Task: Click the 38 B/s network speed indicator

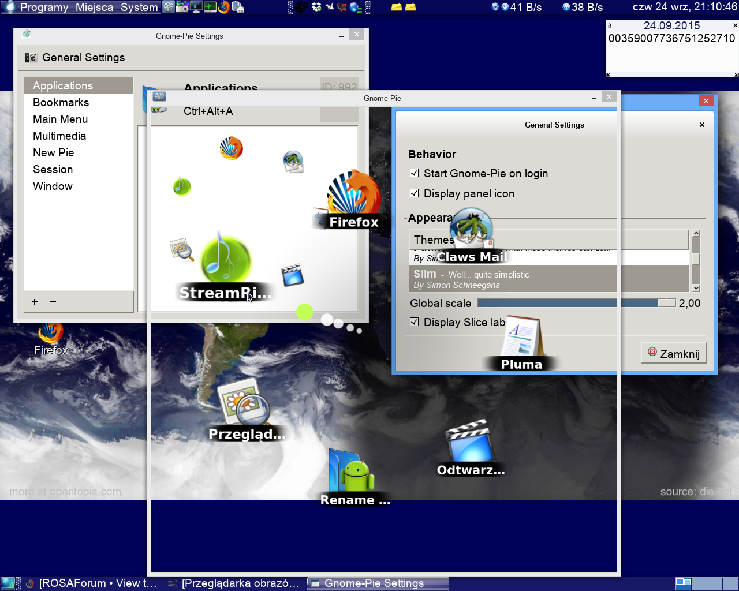Action: click(587, 7)
